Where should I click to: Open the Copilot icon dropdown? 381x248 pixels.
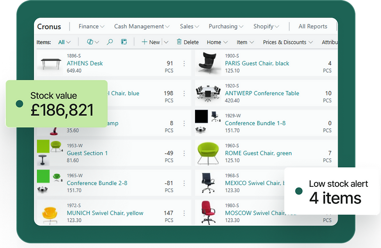(x=93, y=42)
